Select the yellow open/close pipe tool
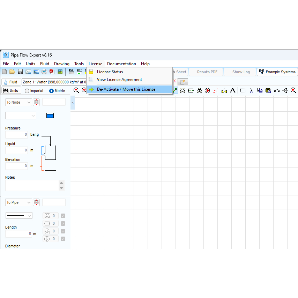Viewport: 298px width, 298px height. coord(224,90)
